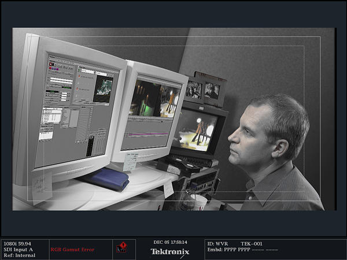Image resolution: width=347 pixels, height=260 pixels.
Task: Click the timeline strip on middle monitor
Action: [x=152, y=133]
